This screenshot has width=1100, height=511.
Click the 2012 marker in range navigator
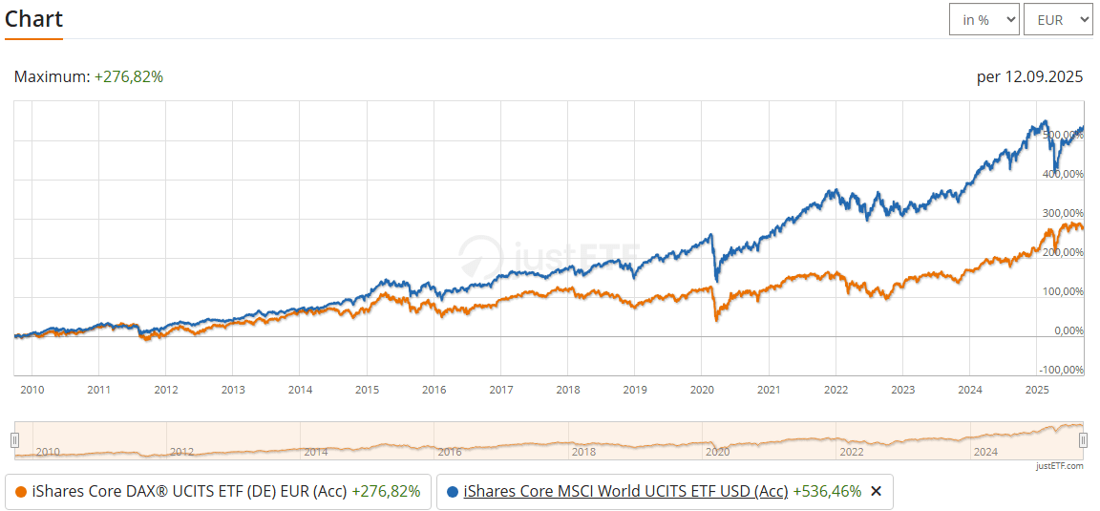tap(181, 452)
